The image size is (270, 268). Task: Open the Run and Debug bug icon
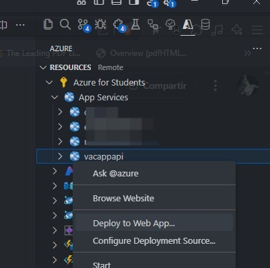point(100,24)
